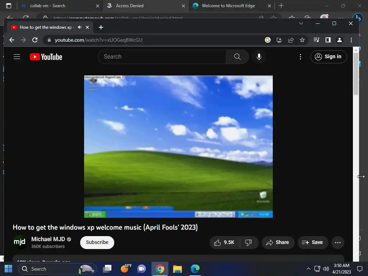This screenshot has width=368, height=276.
Task: Go forward in Chrome
Action: coord(23,40)
